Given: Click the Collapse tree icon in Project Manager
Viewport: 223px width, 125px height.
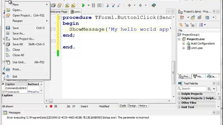Looking at the screenshot, I should point(192,25).
